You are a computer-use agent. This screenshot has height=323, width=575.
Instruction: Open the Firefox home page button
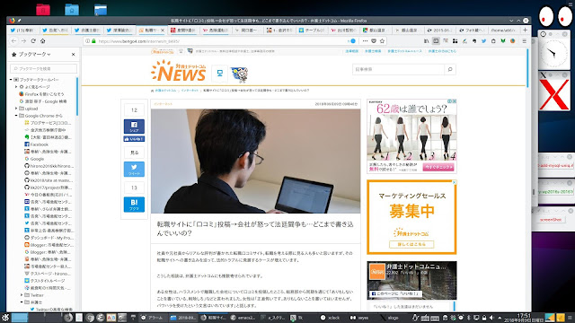42,41
